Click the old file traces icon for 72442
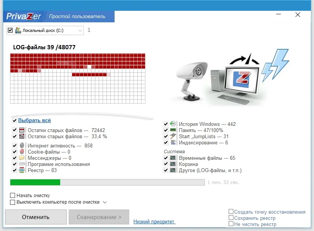 coord(22,130)
